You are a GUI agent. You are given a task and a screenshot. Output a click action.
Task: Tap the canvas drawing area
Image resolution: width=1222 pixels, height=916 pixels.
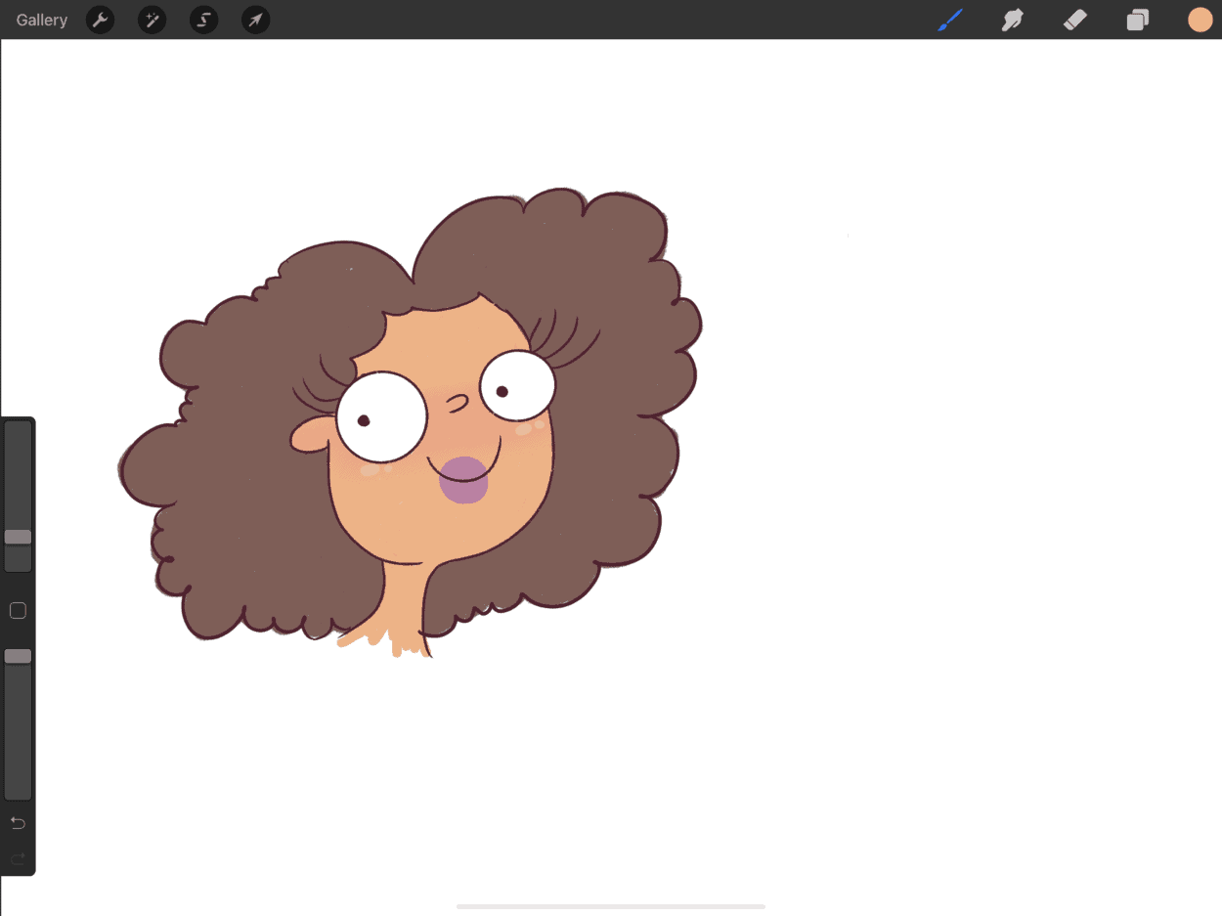[x=880, y=587]
